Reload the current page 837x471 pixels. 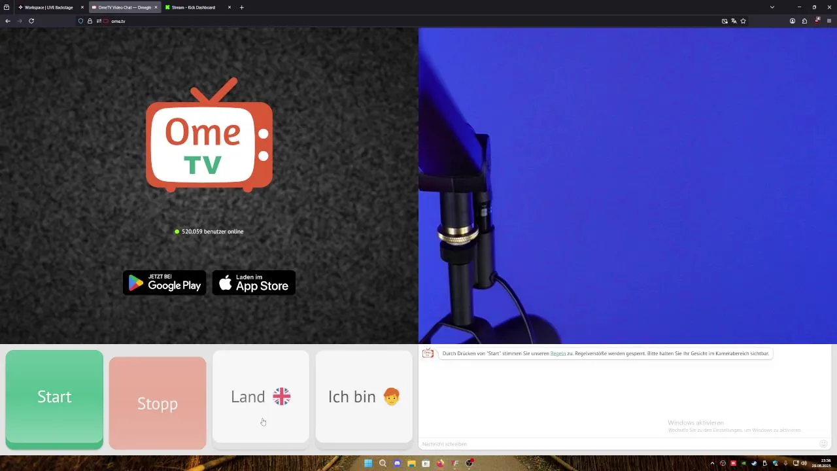click(x=31, y=21)
